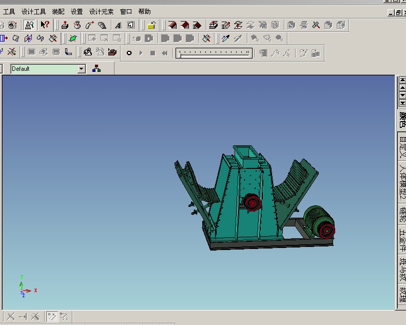Switch to the 纹理 catalog tab
Viewport: 406px width, 325px height.
click(x=402, y=295)
